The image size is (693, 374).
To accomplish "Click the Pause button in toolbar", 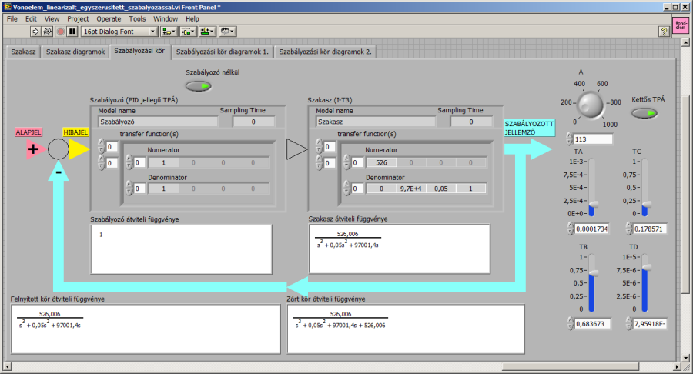I will click(x=72, y=32).
